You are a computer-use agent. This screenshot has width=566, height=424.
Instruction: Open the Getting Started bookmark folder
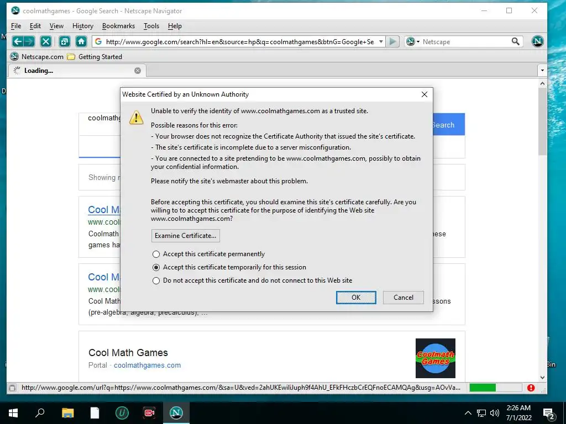click(x=95, y=57)
